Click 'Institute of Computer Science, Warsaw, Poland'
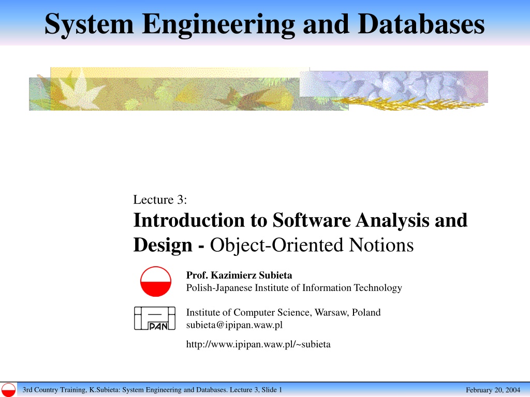530x397 pixels. click(x=283, y=312)
